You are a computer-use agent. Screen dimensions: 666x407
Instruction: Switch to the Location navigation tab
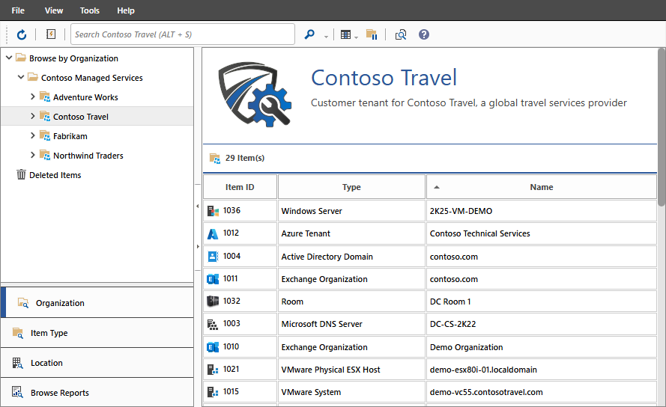point(97,363)
